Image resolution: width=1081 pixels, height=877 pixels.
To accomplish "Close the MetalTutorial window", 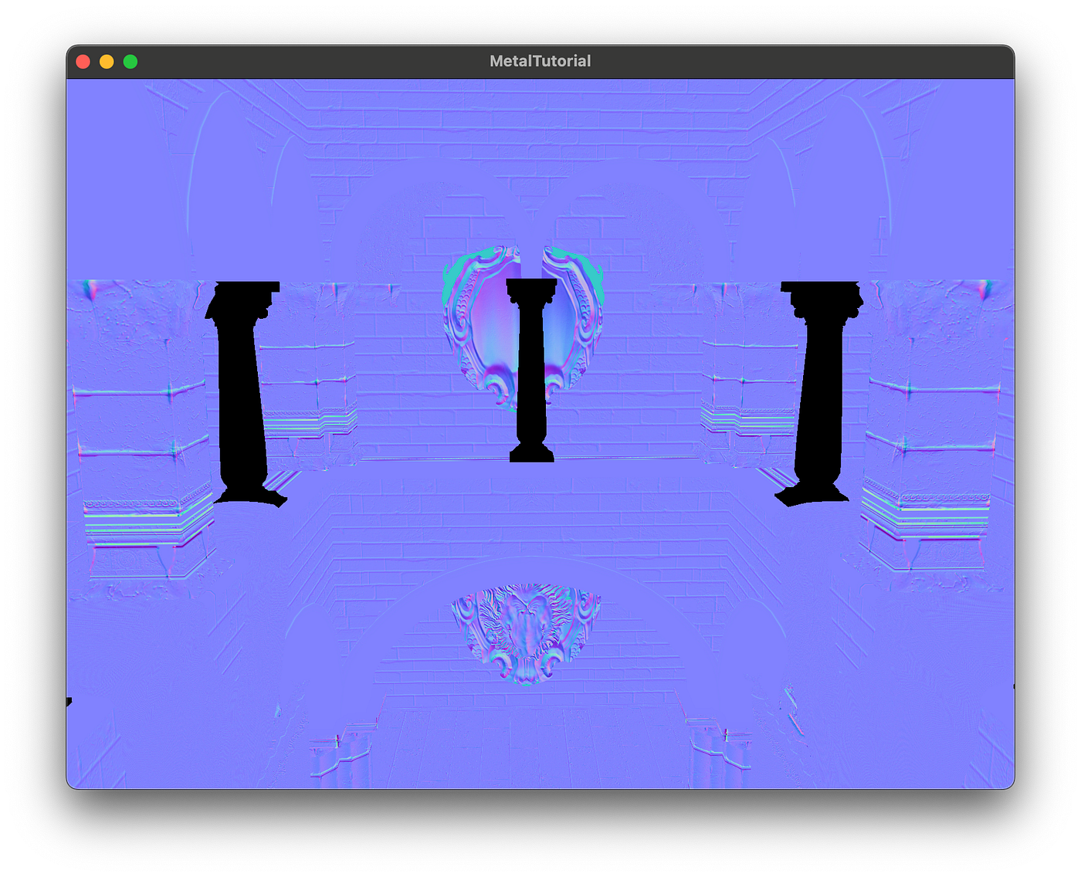I will (82, 60).
